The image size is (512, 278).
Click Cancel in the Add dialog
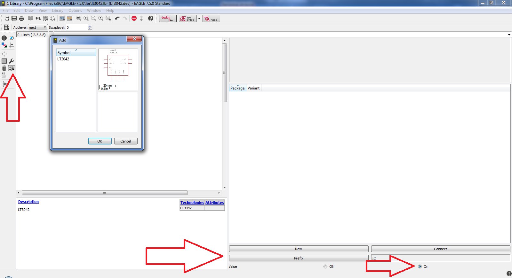pos(126,141)
